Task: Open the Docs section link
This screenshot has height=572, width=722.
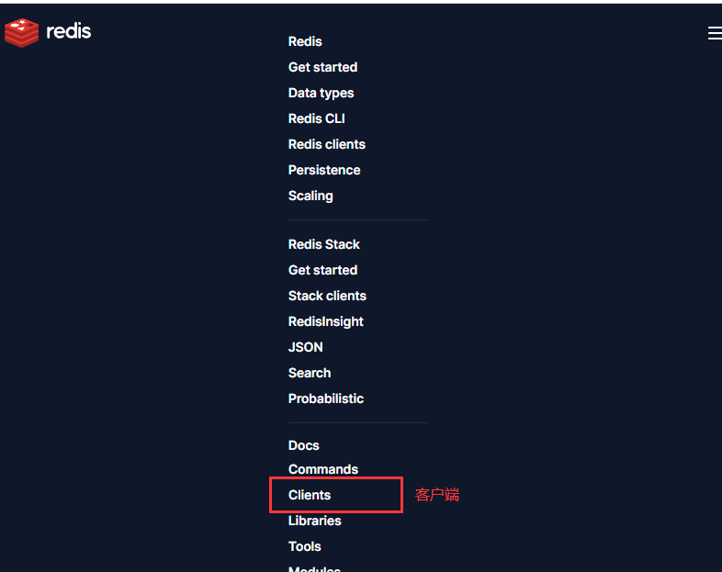Action: 303,445
